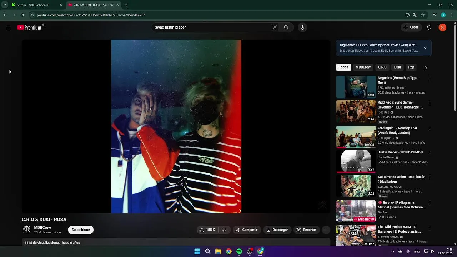
Task: Dislike the video with thumbs down
Action: (224, 230)
